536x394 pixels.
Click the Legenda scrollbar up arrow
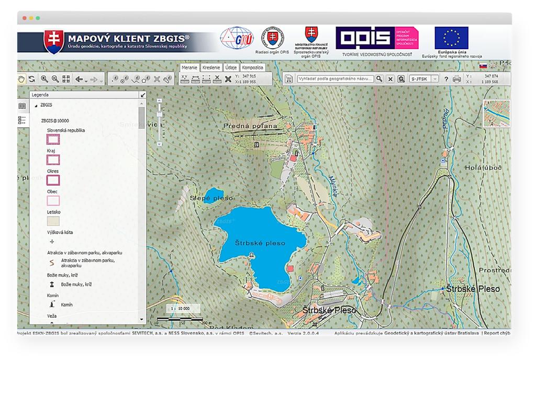click(142, 103)
